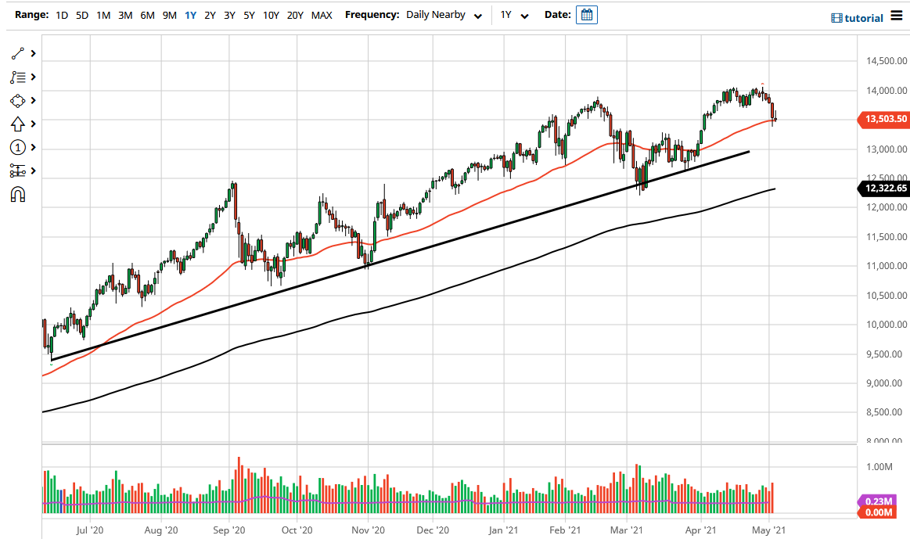
Task: Open the 1Y period dropdown
Action: pyautogui.click(x=513, y=14)
